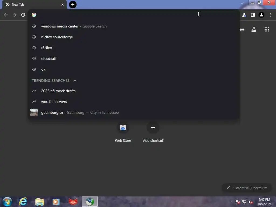Click the Search Labs flask on the page
Screen dimensions: 276x207
(254, 29)
